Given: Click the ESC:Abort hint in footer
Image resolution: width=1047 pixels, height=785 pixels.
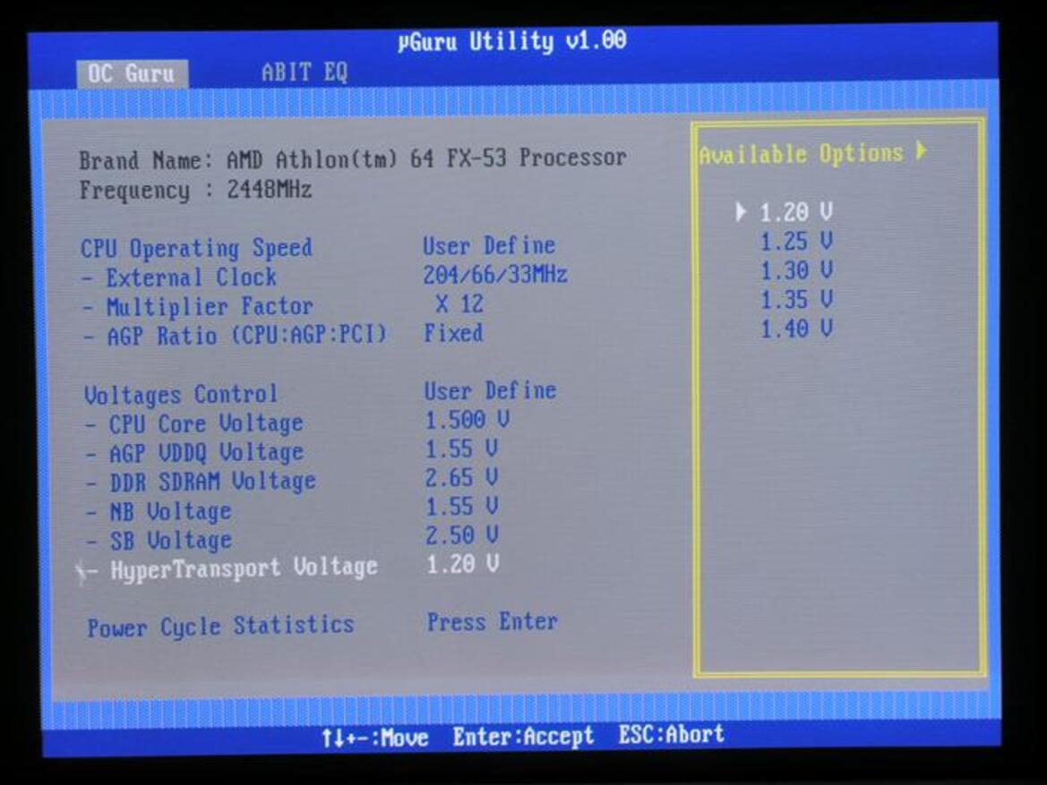Looking at the screenshot, I should pyautogui.click(x=672, y=734).
